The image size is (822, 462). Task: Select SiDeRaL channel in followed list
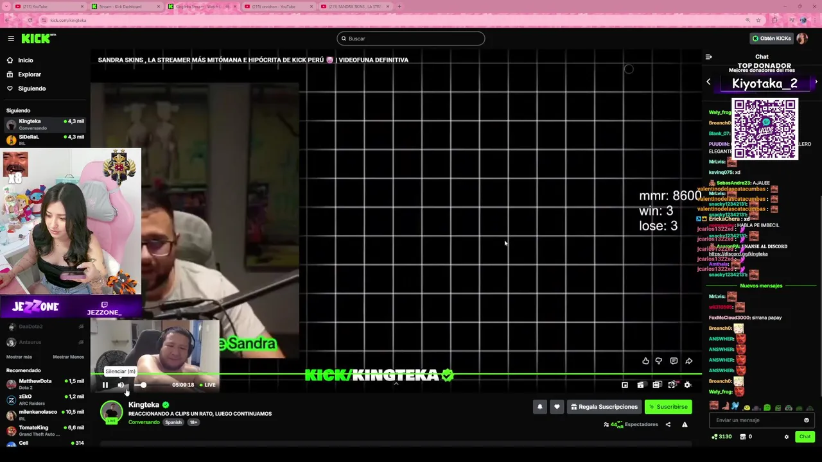pos(45,140)
